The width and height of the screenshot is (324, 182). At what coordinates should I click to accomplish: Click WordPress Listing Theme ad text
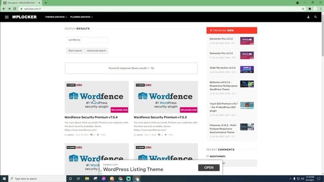click(x=133, y=169)
